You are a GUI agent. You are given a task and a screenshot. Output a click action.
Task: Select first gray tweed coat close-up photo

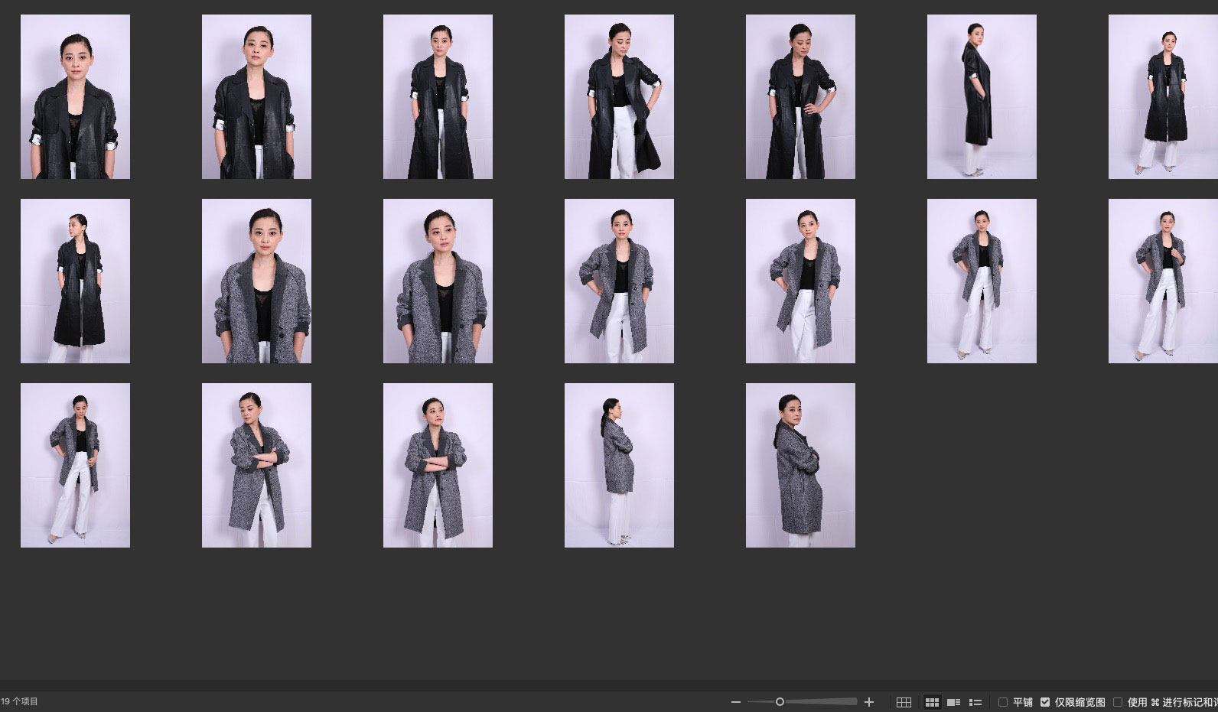[x=256, y=281]
